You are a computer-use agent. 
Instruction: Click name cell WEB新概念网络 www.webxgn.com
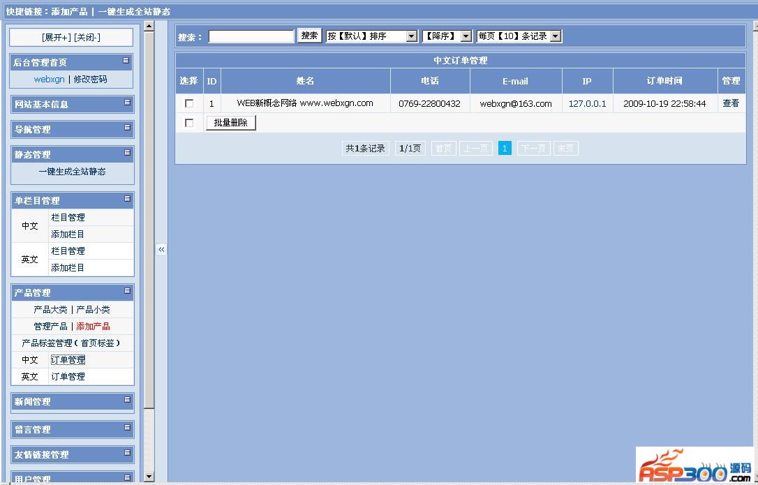pyautogui.click(x=305, y=103)
